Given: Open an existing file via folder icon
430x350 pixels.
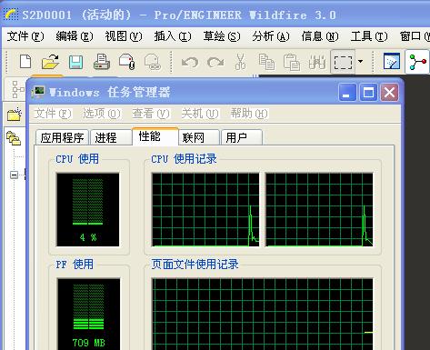Looking at the screenshot, I should (x=50, y=62).
